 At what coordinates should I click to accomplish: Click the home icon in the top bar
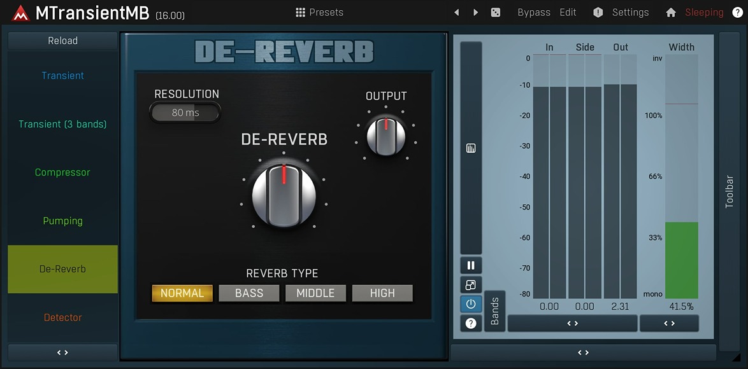click(x=670, y=12)
